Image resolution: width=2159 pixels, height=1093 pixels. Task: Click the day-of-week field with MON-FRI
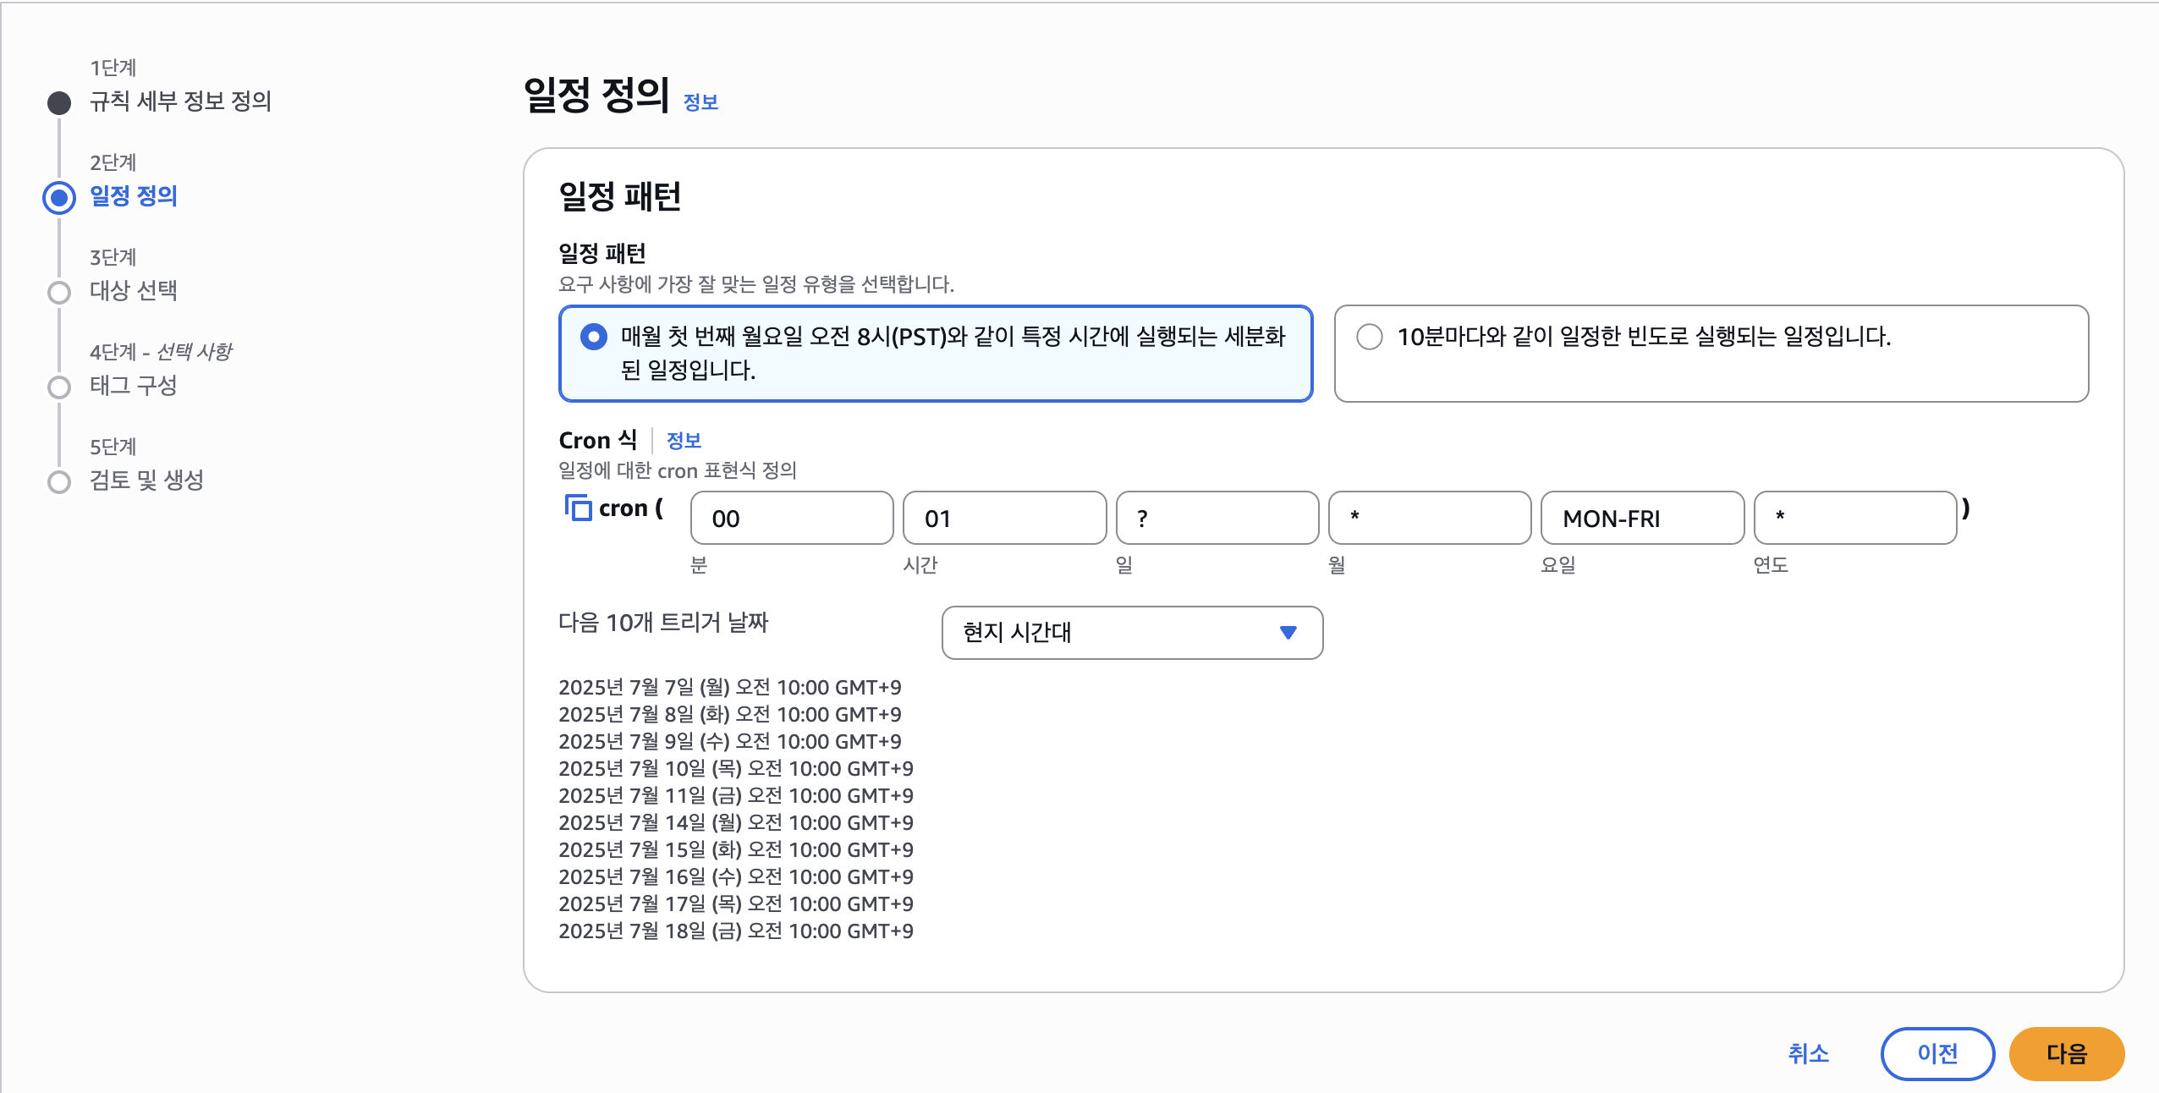[x=1641, y=518]
